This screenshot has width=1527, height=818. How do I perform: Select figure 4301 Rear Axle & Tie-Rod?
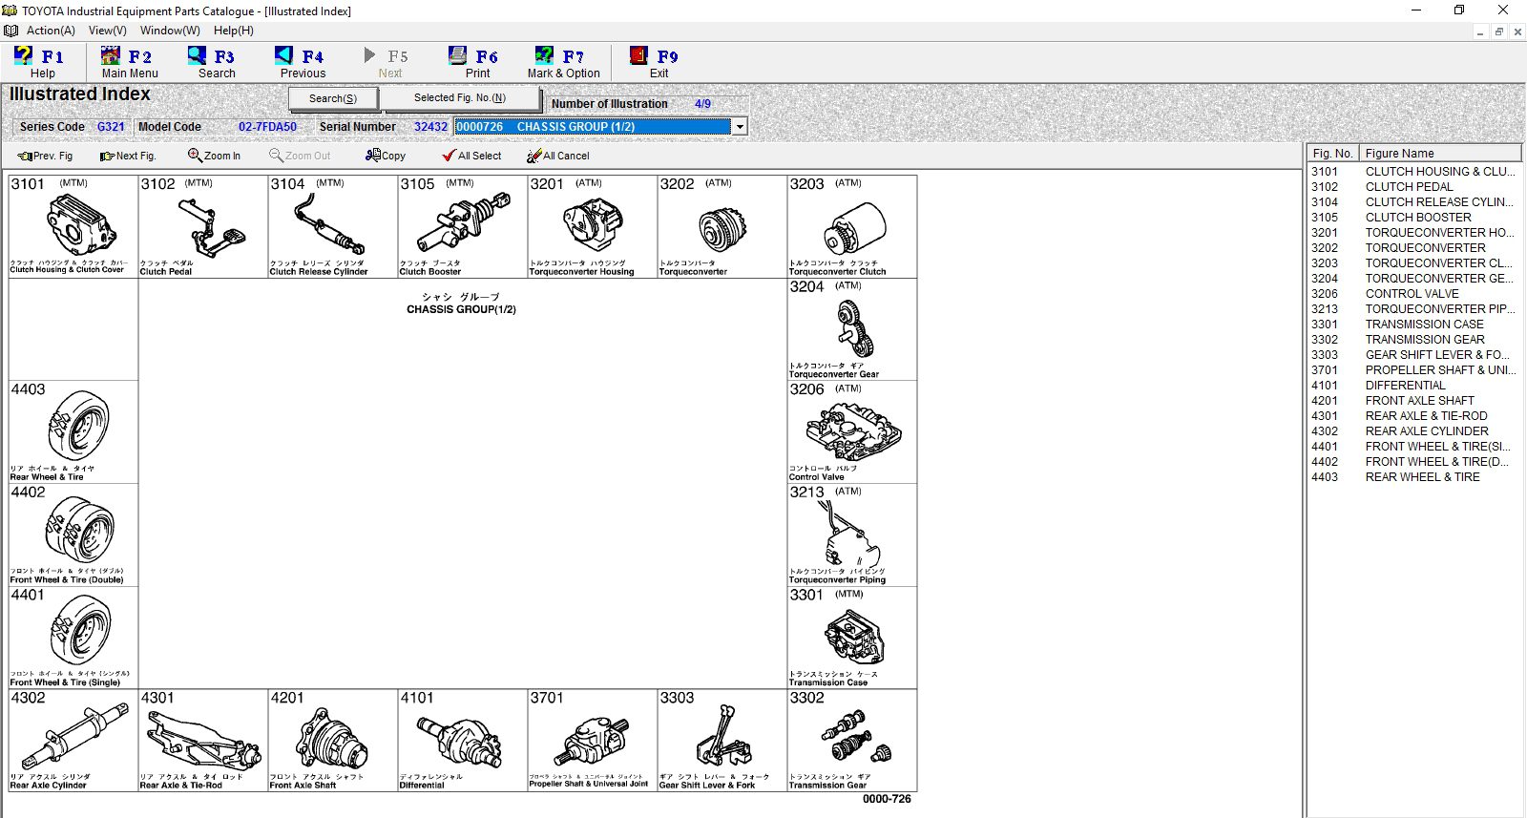pyautogui.click(x=203, y=741)
